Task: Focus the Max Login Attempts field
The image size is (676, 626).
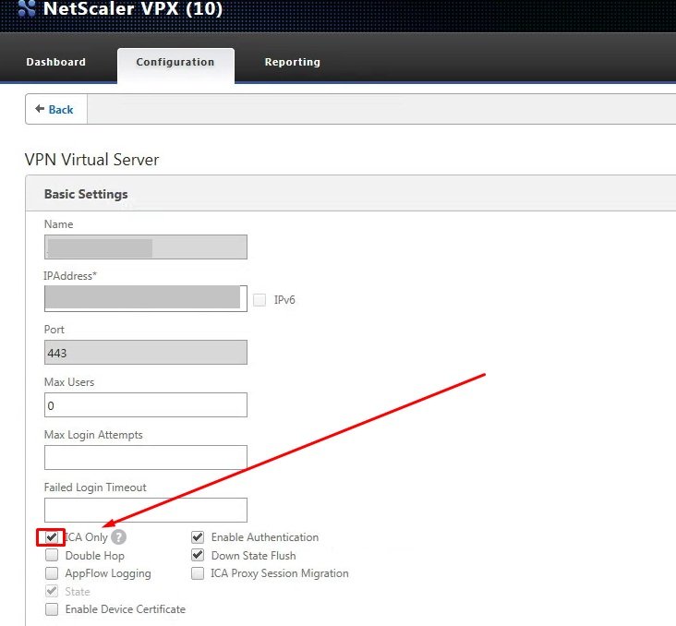Action: tap(145, 457)
